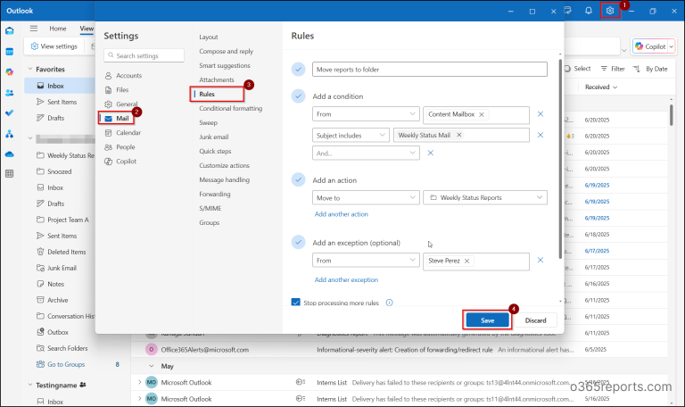The height and width of the screenshot is (407, 685).
Task: Remove Weekly Status Mail keyword chip
Action: (x=459, y=135)
